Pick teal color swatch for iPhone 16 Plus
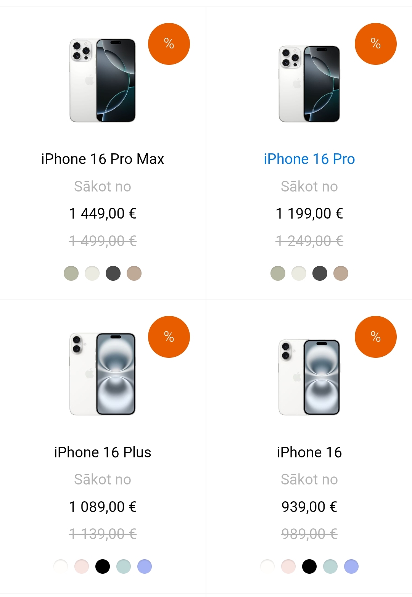412x597 pixels. tap(124, 566)
